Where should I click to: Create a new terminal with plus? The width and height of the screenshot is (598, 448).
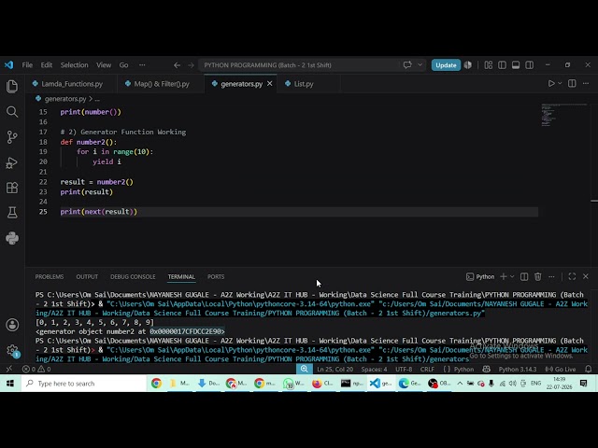(x=504, y=276)
